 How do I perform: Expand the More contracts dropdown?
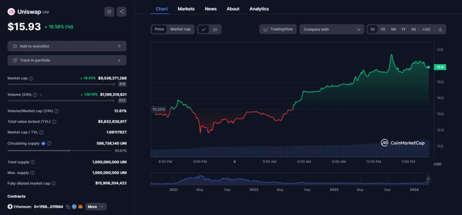pos(96,207)
